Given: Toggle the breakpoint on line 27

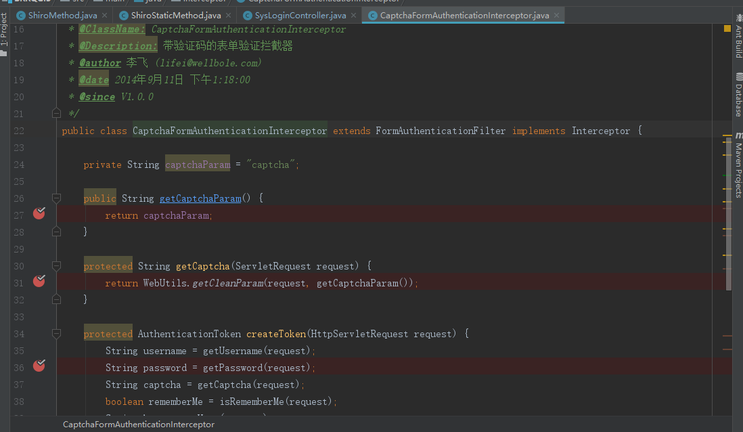Looking at the screenshot, I should [39, 214].
